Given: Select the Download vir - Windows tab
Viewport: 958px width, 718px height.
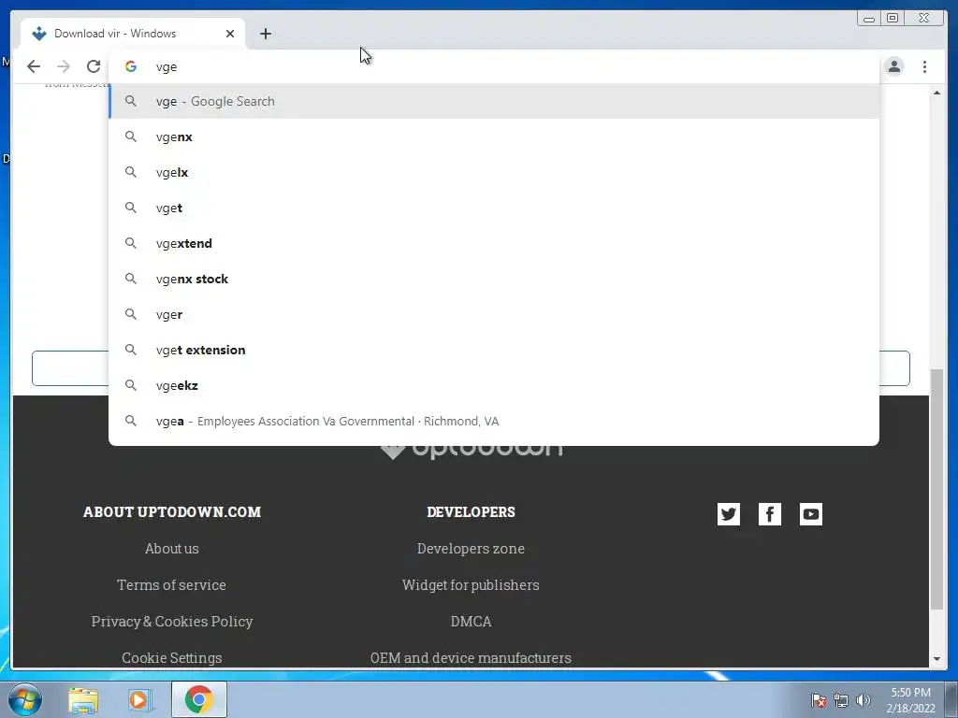Looking at the screenshot, I should 133,34.
